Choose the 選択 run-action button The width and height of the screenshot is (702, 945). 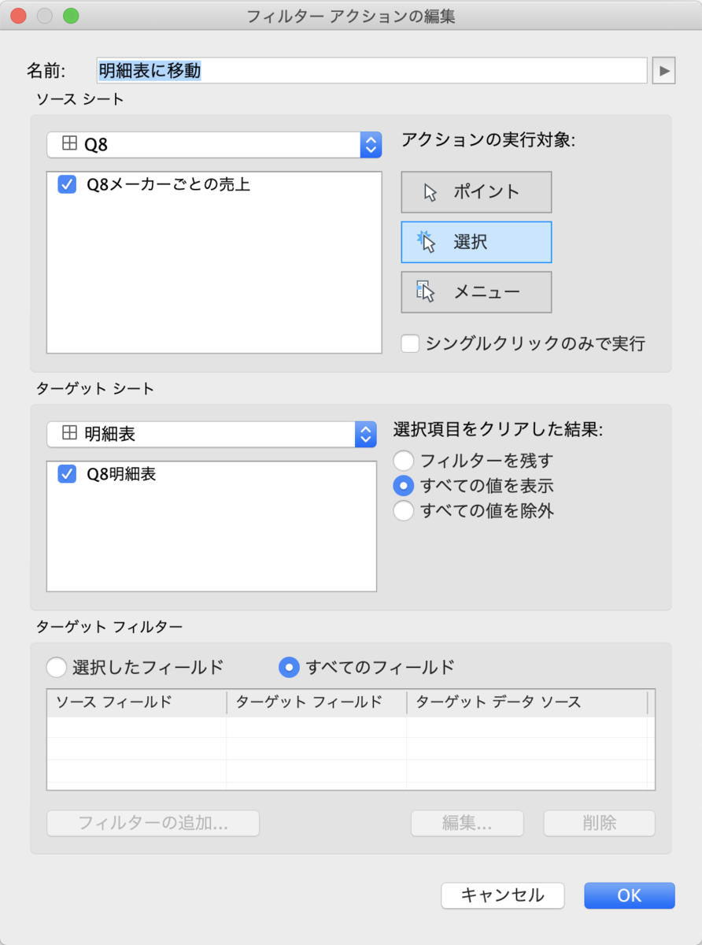coord(476,242)
